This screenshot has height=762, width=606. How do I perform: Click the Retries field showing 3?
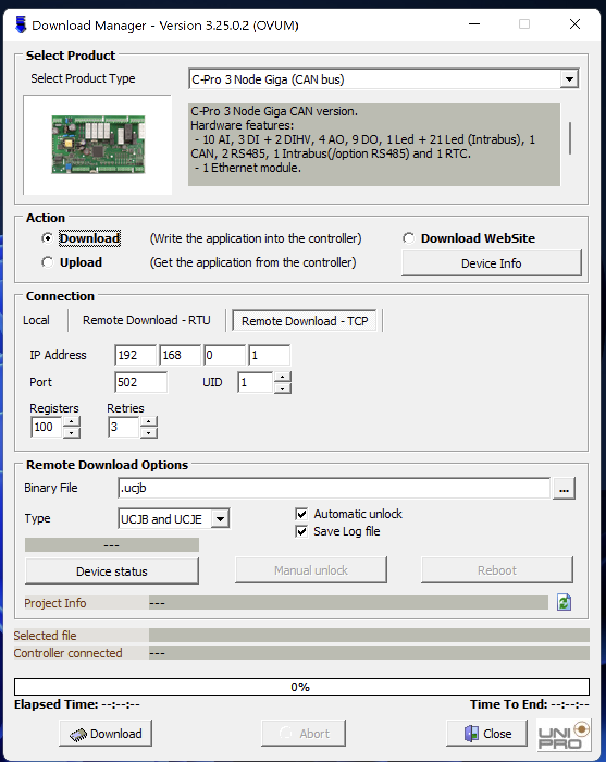click(x=124, y=427)
